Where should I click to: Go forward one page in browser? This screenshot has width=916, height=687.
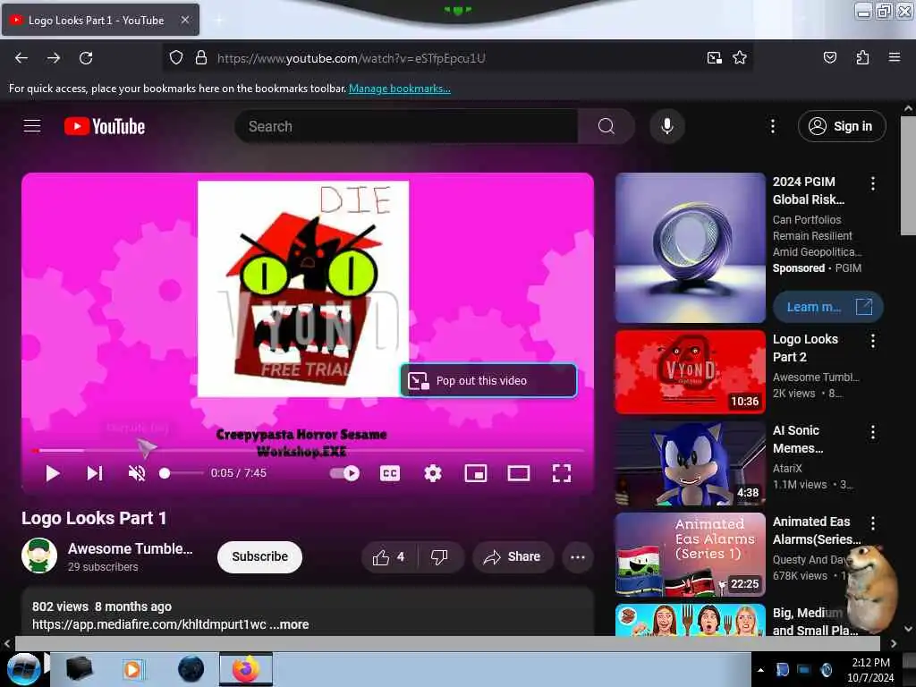click(x=54, y=58)
